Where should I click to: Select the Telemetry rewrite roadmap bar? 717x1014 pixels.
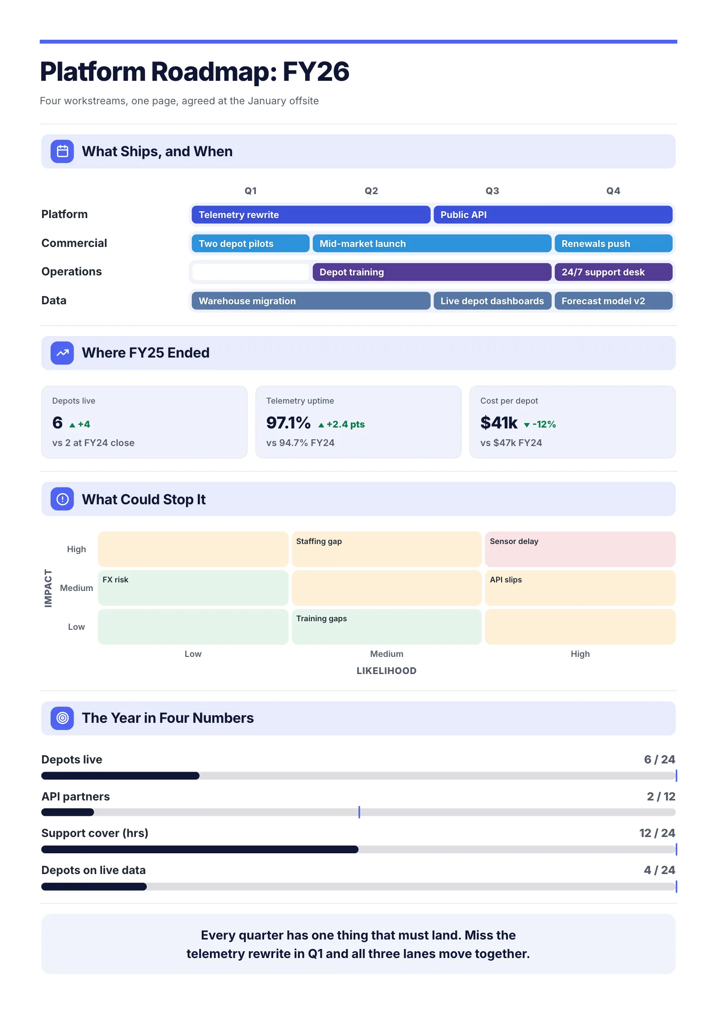pyautogui.click(x=311, y=215)
